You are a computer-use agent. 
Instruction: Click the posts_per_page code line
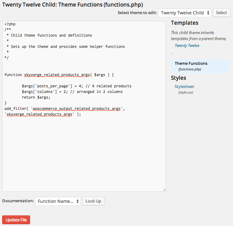[x=77, y=86]
